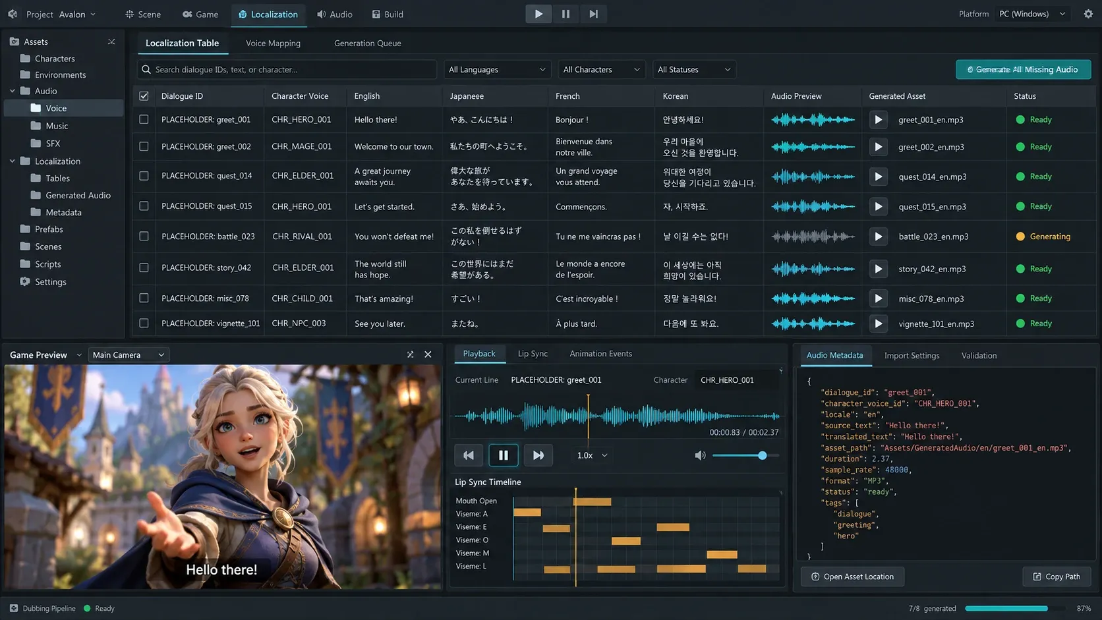Collapse the Localization folder in Assets
This screenshot has height=620, width=1102.
click(x=12, y=161)
